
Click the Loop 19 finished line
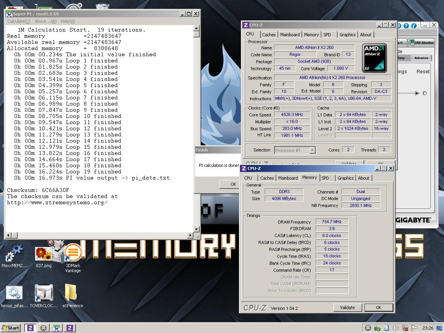tap(68, 172)
